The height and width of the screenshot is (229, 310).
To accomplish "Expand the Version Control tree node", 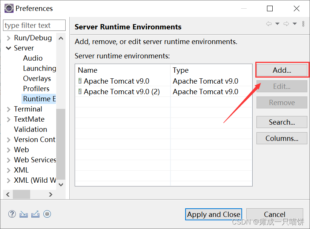I will [8, 140].
